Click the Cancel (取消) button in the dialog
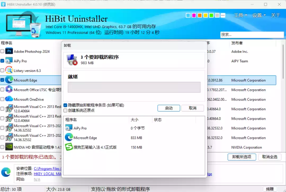 click(193, 108)
